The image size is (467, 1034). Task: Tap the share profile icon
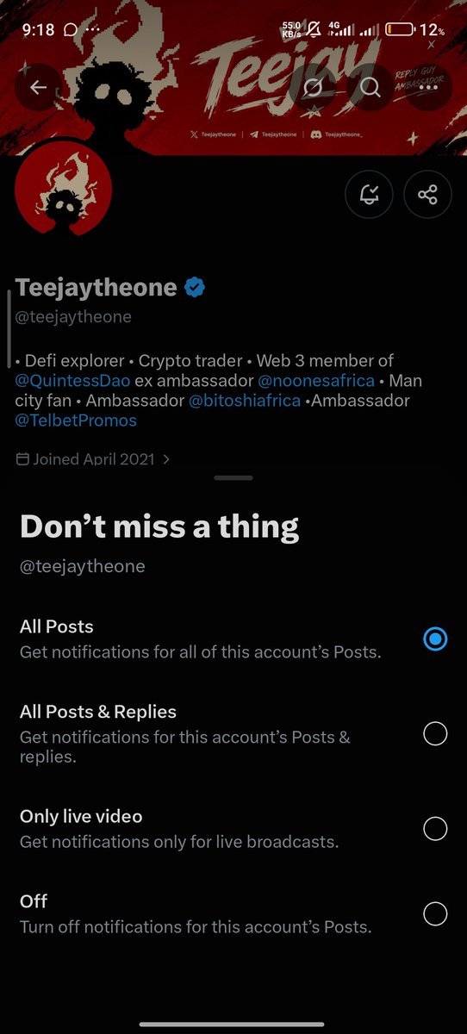pyautogui.click(x=427, y=195)
